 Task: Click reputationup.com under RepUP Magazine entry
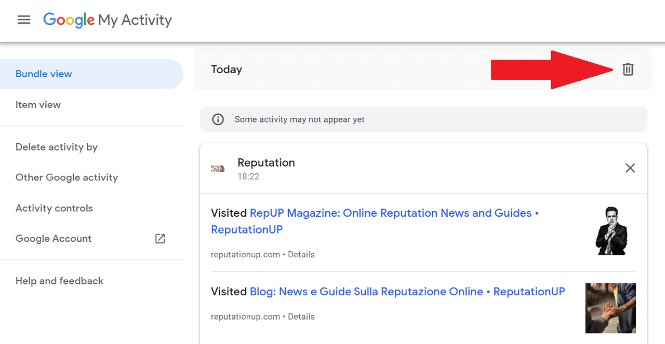(245, 255)
